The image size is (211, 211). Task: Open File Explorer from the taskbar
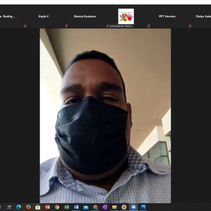(114, 207)
